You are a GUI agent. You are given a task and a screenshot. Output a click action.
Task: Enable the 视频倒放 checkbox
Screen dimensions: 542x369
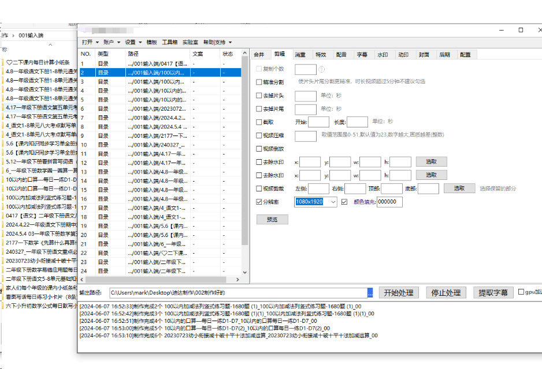[x=258, y=148]
